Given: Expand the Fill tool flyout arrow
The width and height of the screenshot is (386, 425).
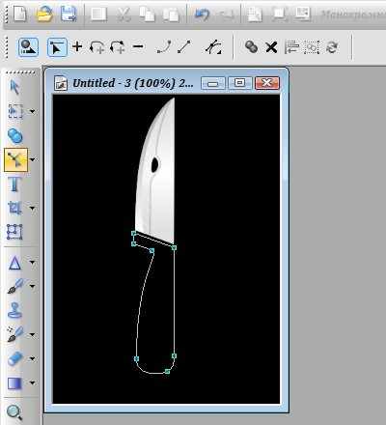Looking at the screenshot, I should tap(33, 382).
